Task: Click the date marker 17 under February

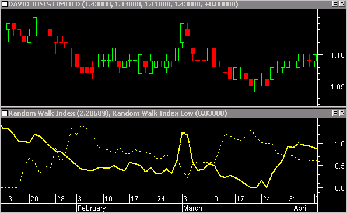Action: tap(134, 199)
